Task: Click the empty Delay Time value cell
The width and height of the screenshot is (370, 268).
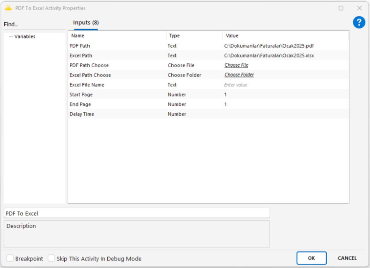Action: coord(285,114)
